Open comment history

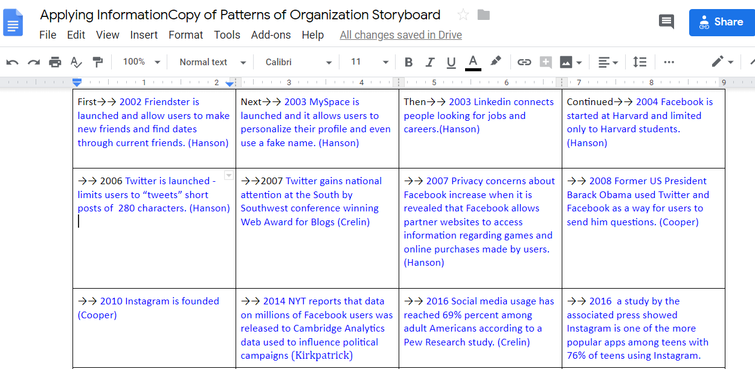tap(666, 22)
